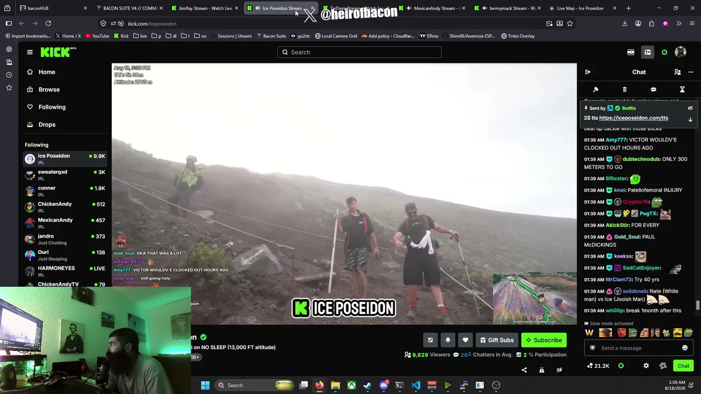The width and height of the screenshot is (701, 394).
Task: Expand the pinned message with down arrow
Action: (x=690, y=119)
